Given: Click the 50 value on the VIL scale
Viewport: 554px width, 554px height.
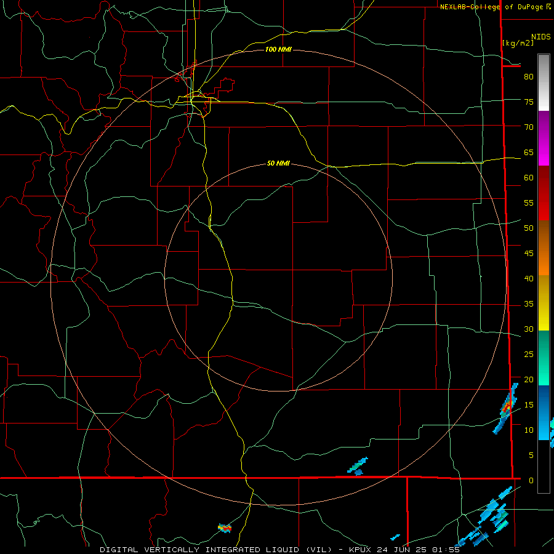Looking at the screenshot, I should (x=529, y=228).
